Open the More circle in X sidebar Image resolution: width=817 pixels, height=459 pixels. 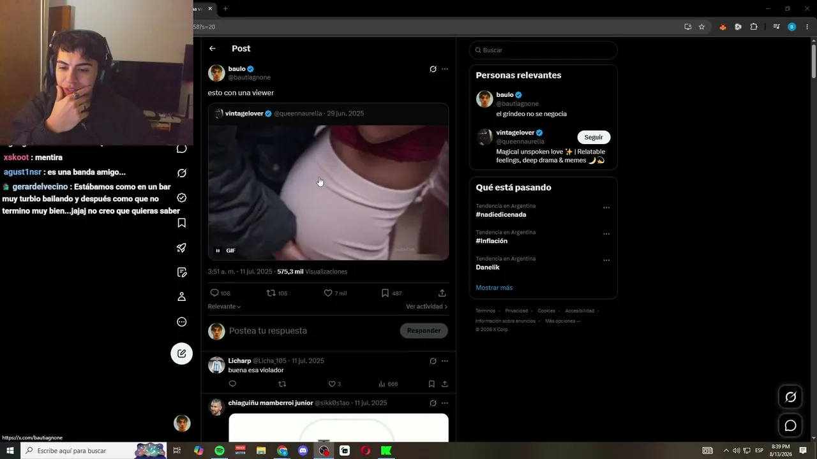[x=182, y=322]
